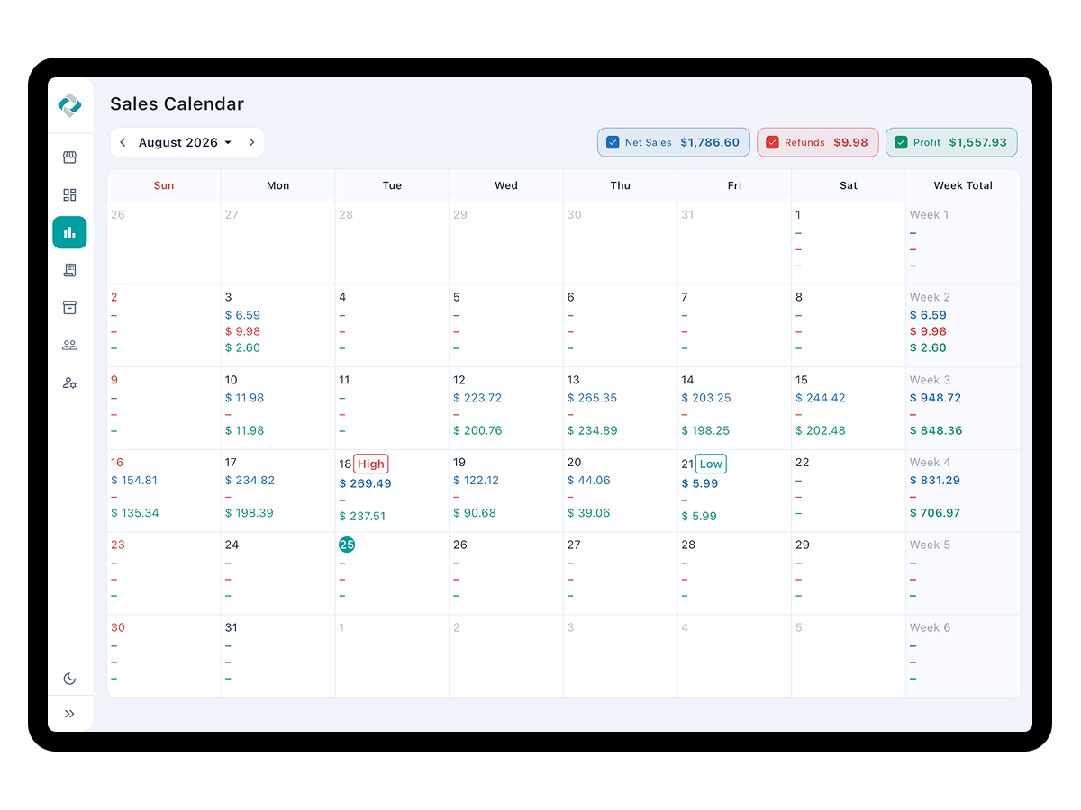Viewport: 1081px width, 810px height.
Task: Click the Week 6 label
Action: 930,627
